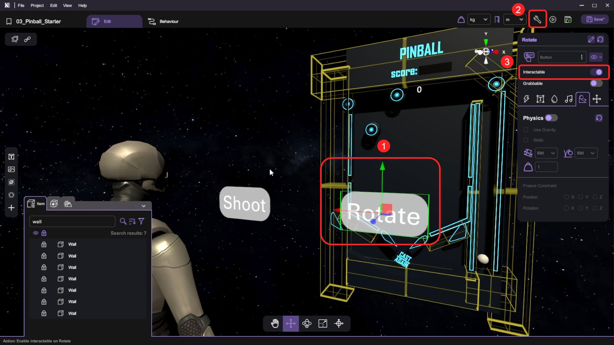Image resolution: width=614 pixels, height=345 pixels.
Task: Collapse the Item panel chevron
Action: point(144,206)
